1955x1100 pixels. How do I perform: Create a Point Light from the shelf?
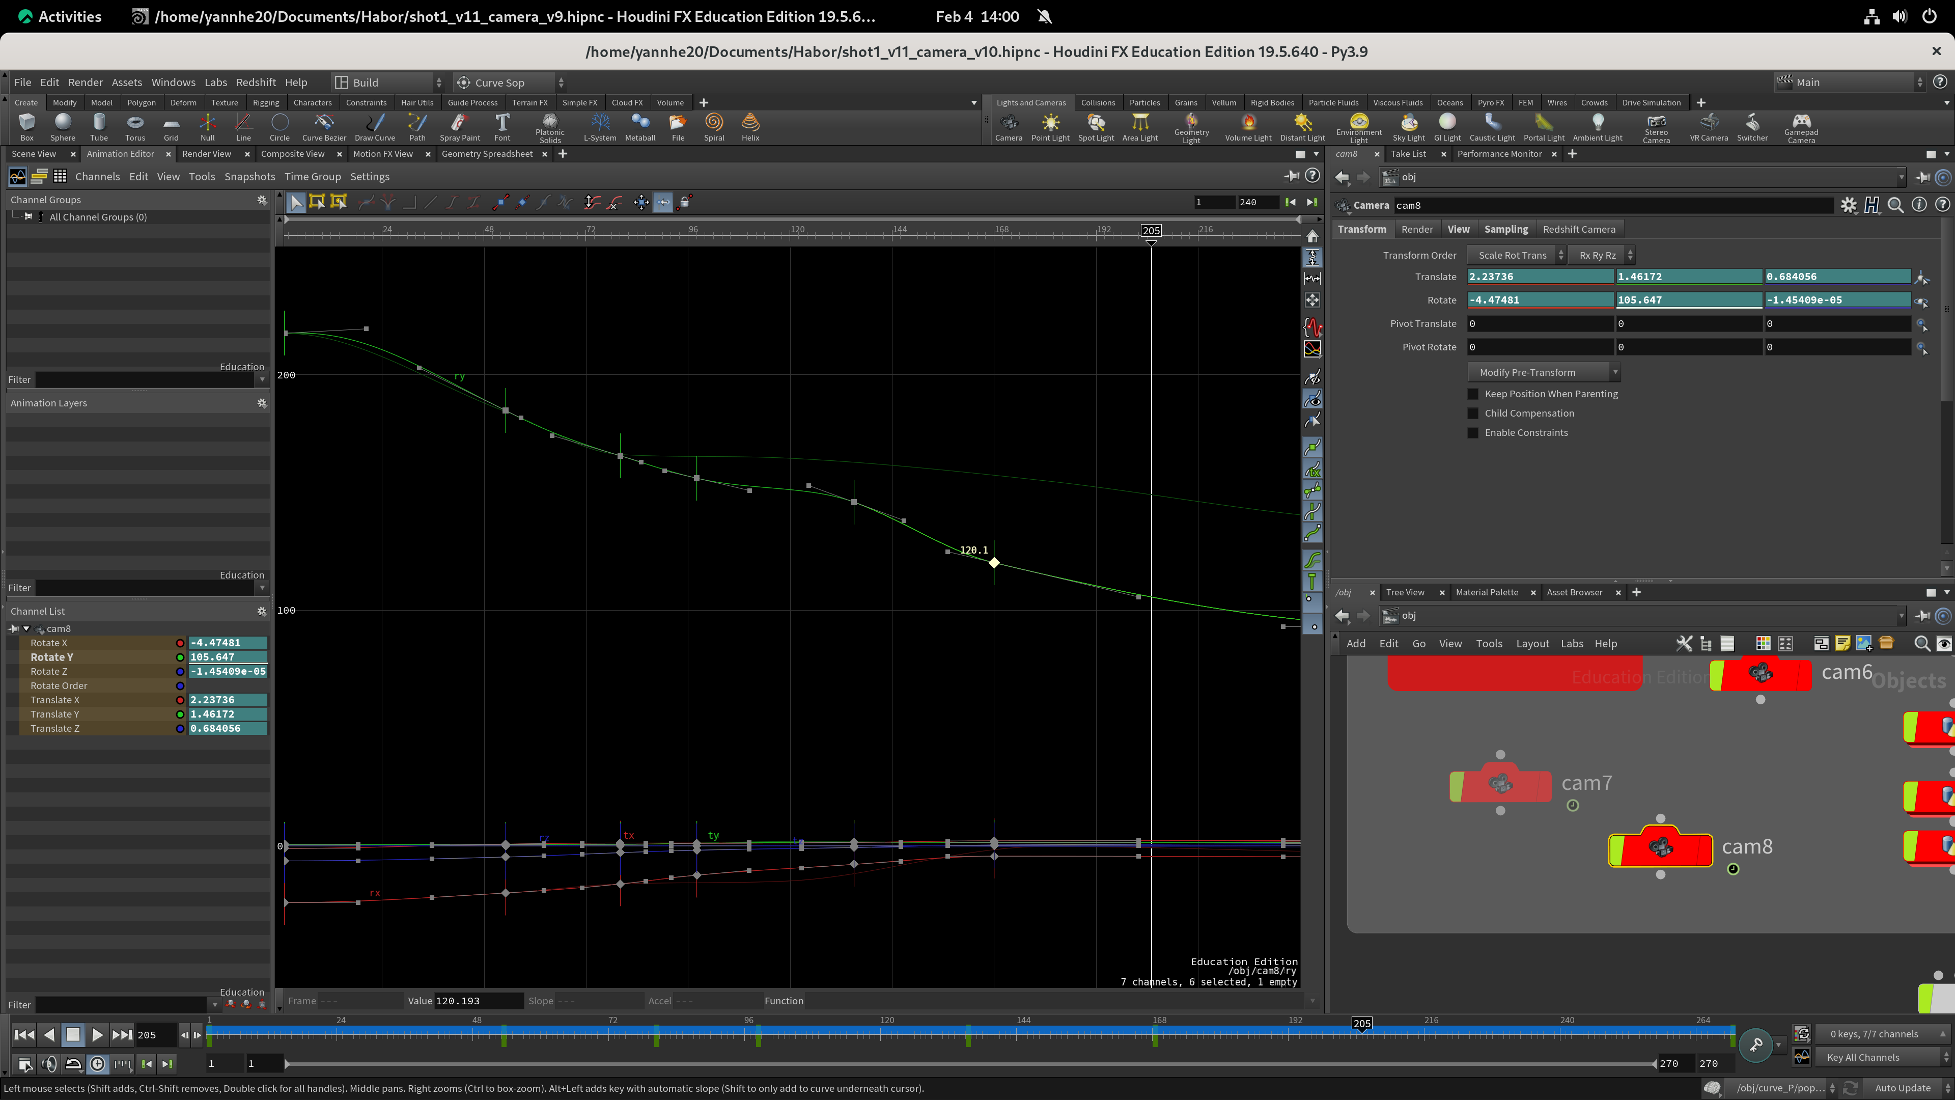tap(1050, 127)
